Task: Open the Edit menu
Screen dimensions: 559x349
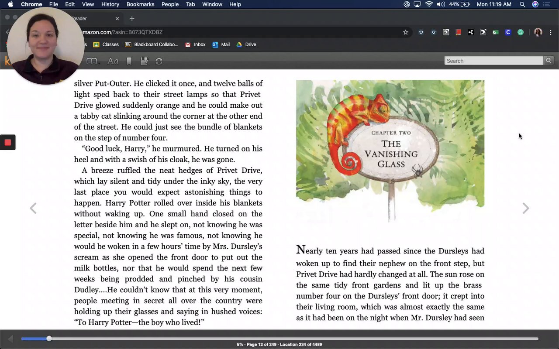Action: (x=70, y=4)
